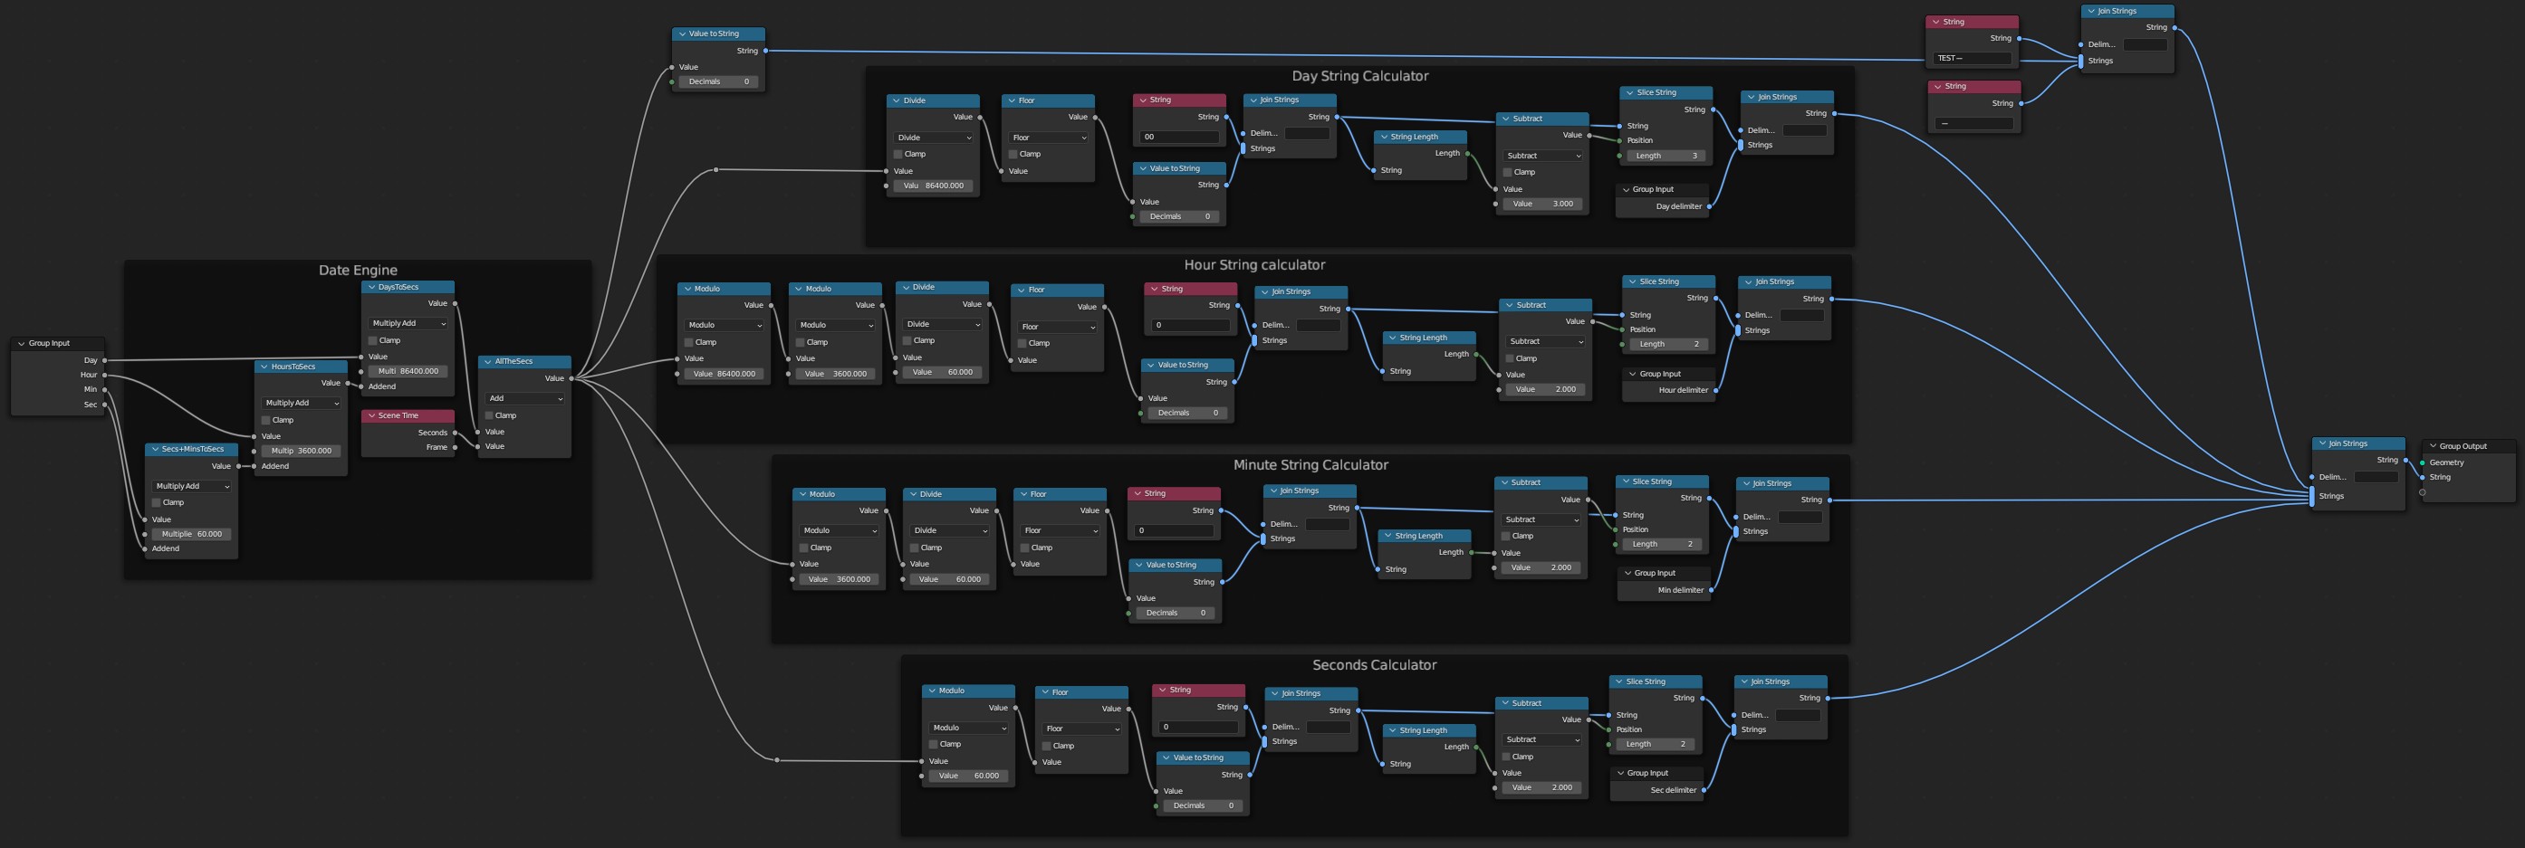Screen dimensions: 2525x848
Task: Select the Hour String calculator frame label
Action: (x=1254, y=265)
